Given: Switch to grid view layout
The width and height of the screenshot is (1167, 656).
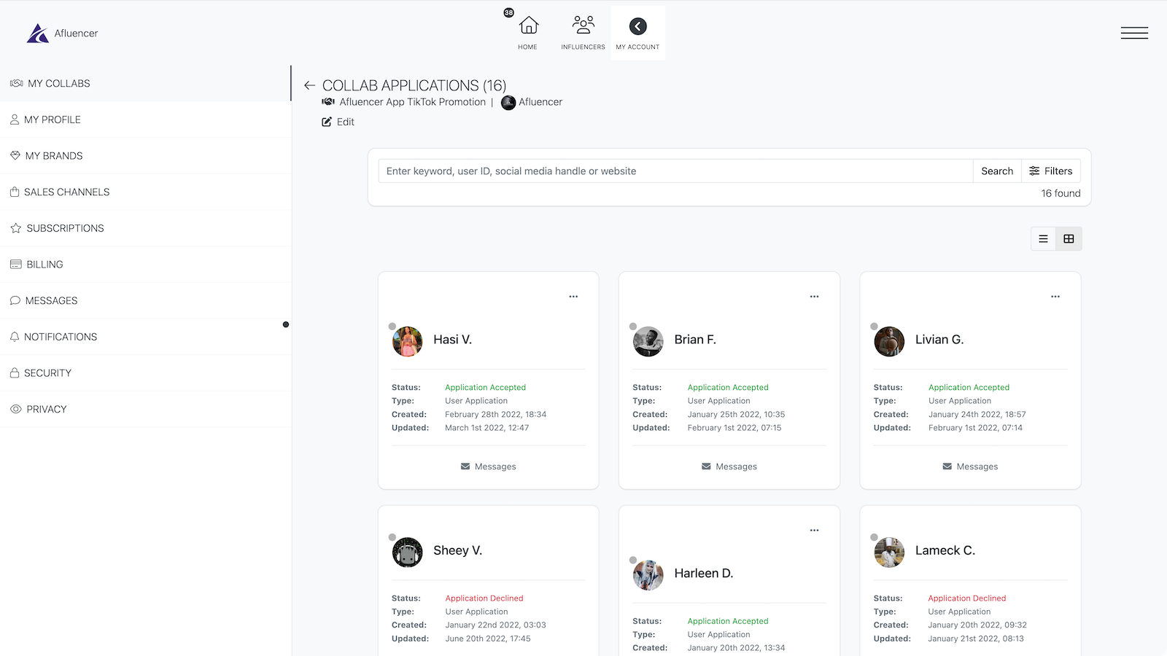Looking at the screenshot, I should coord(1069,239).
